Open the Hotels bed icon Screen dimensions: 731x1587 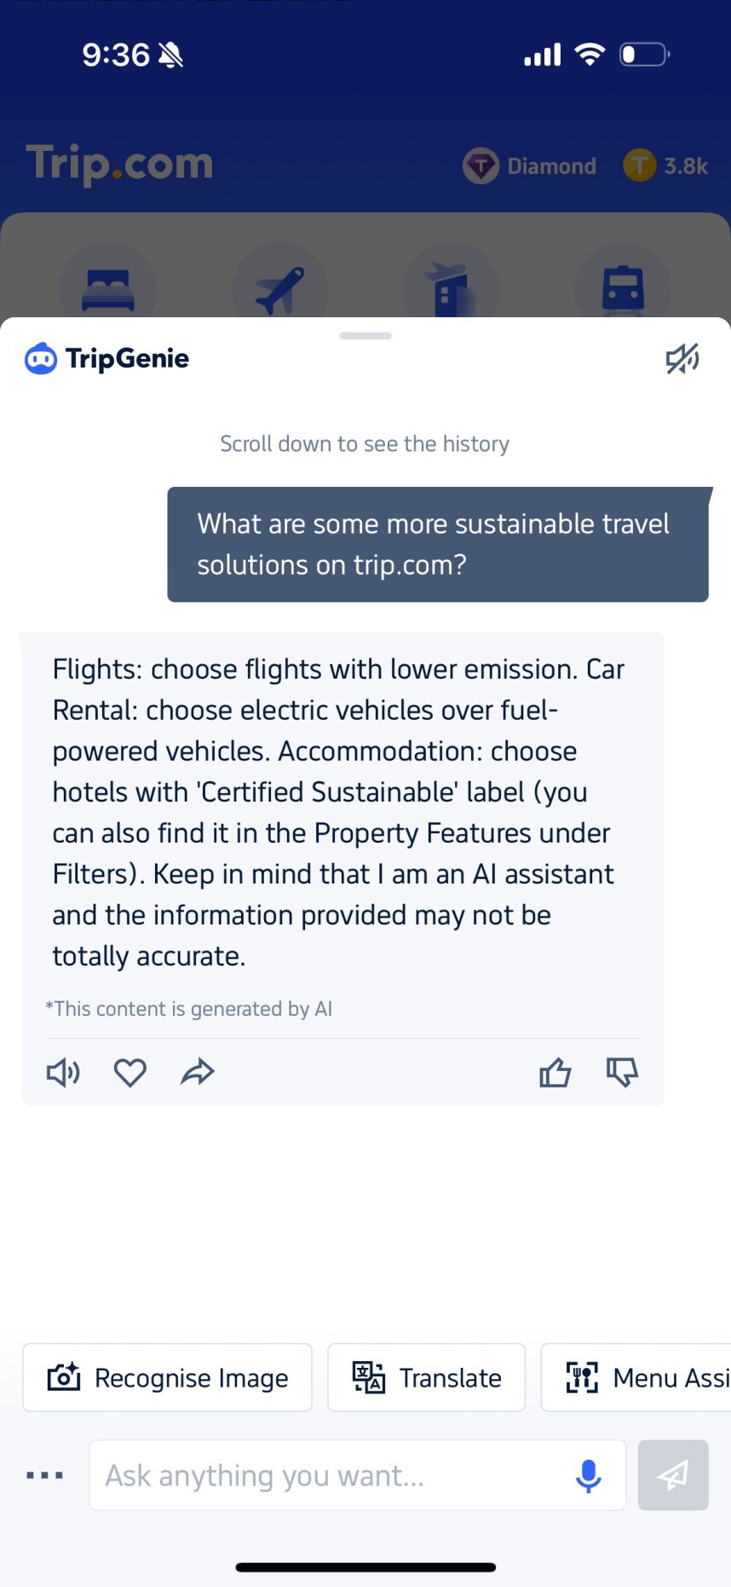(x=108, y=290)
